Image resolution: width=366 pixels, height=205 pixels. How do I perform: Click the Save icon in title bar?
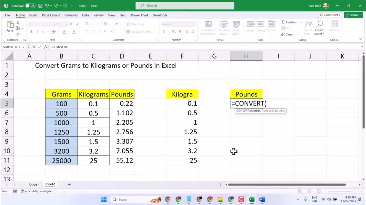(x=40, y=5)
